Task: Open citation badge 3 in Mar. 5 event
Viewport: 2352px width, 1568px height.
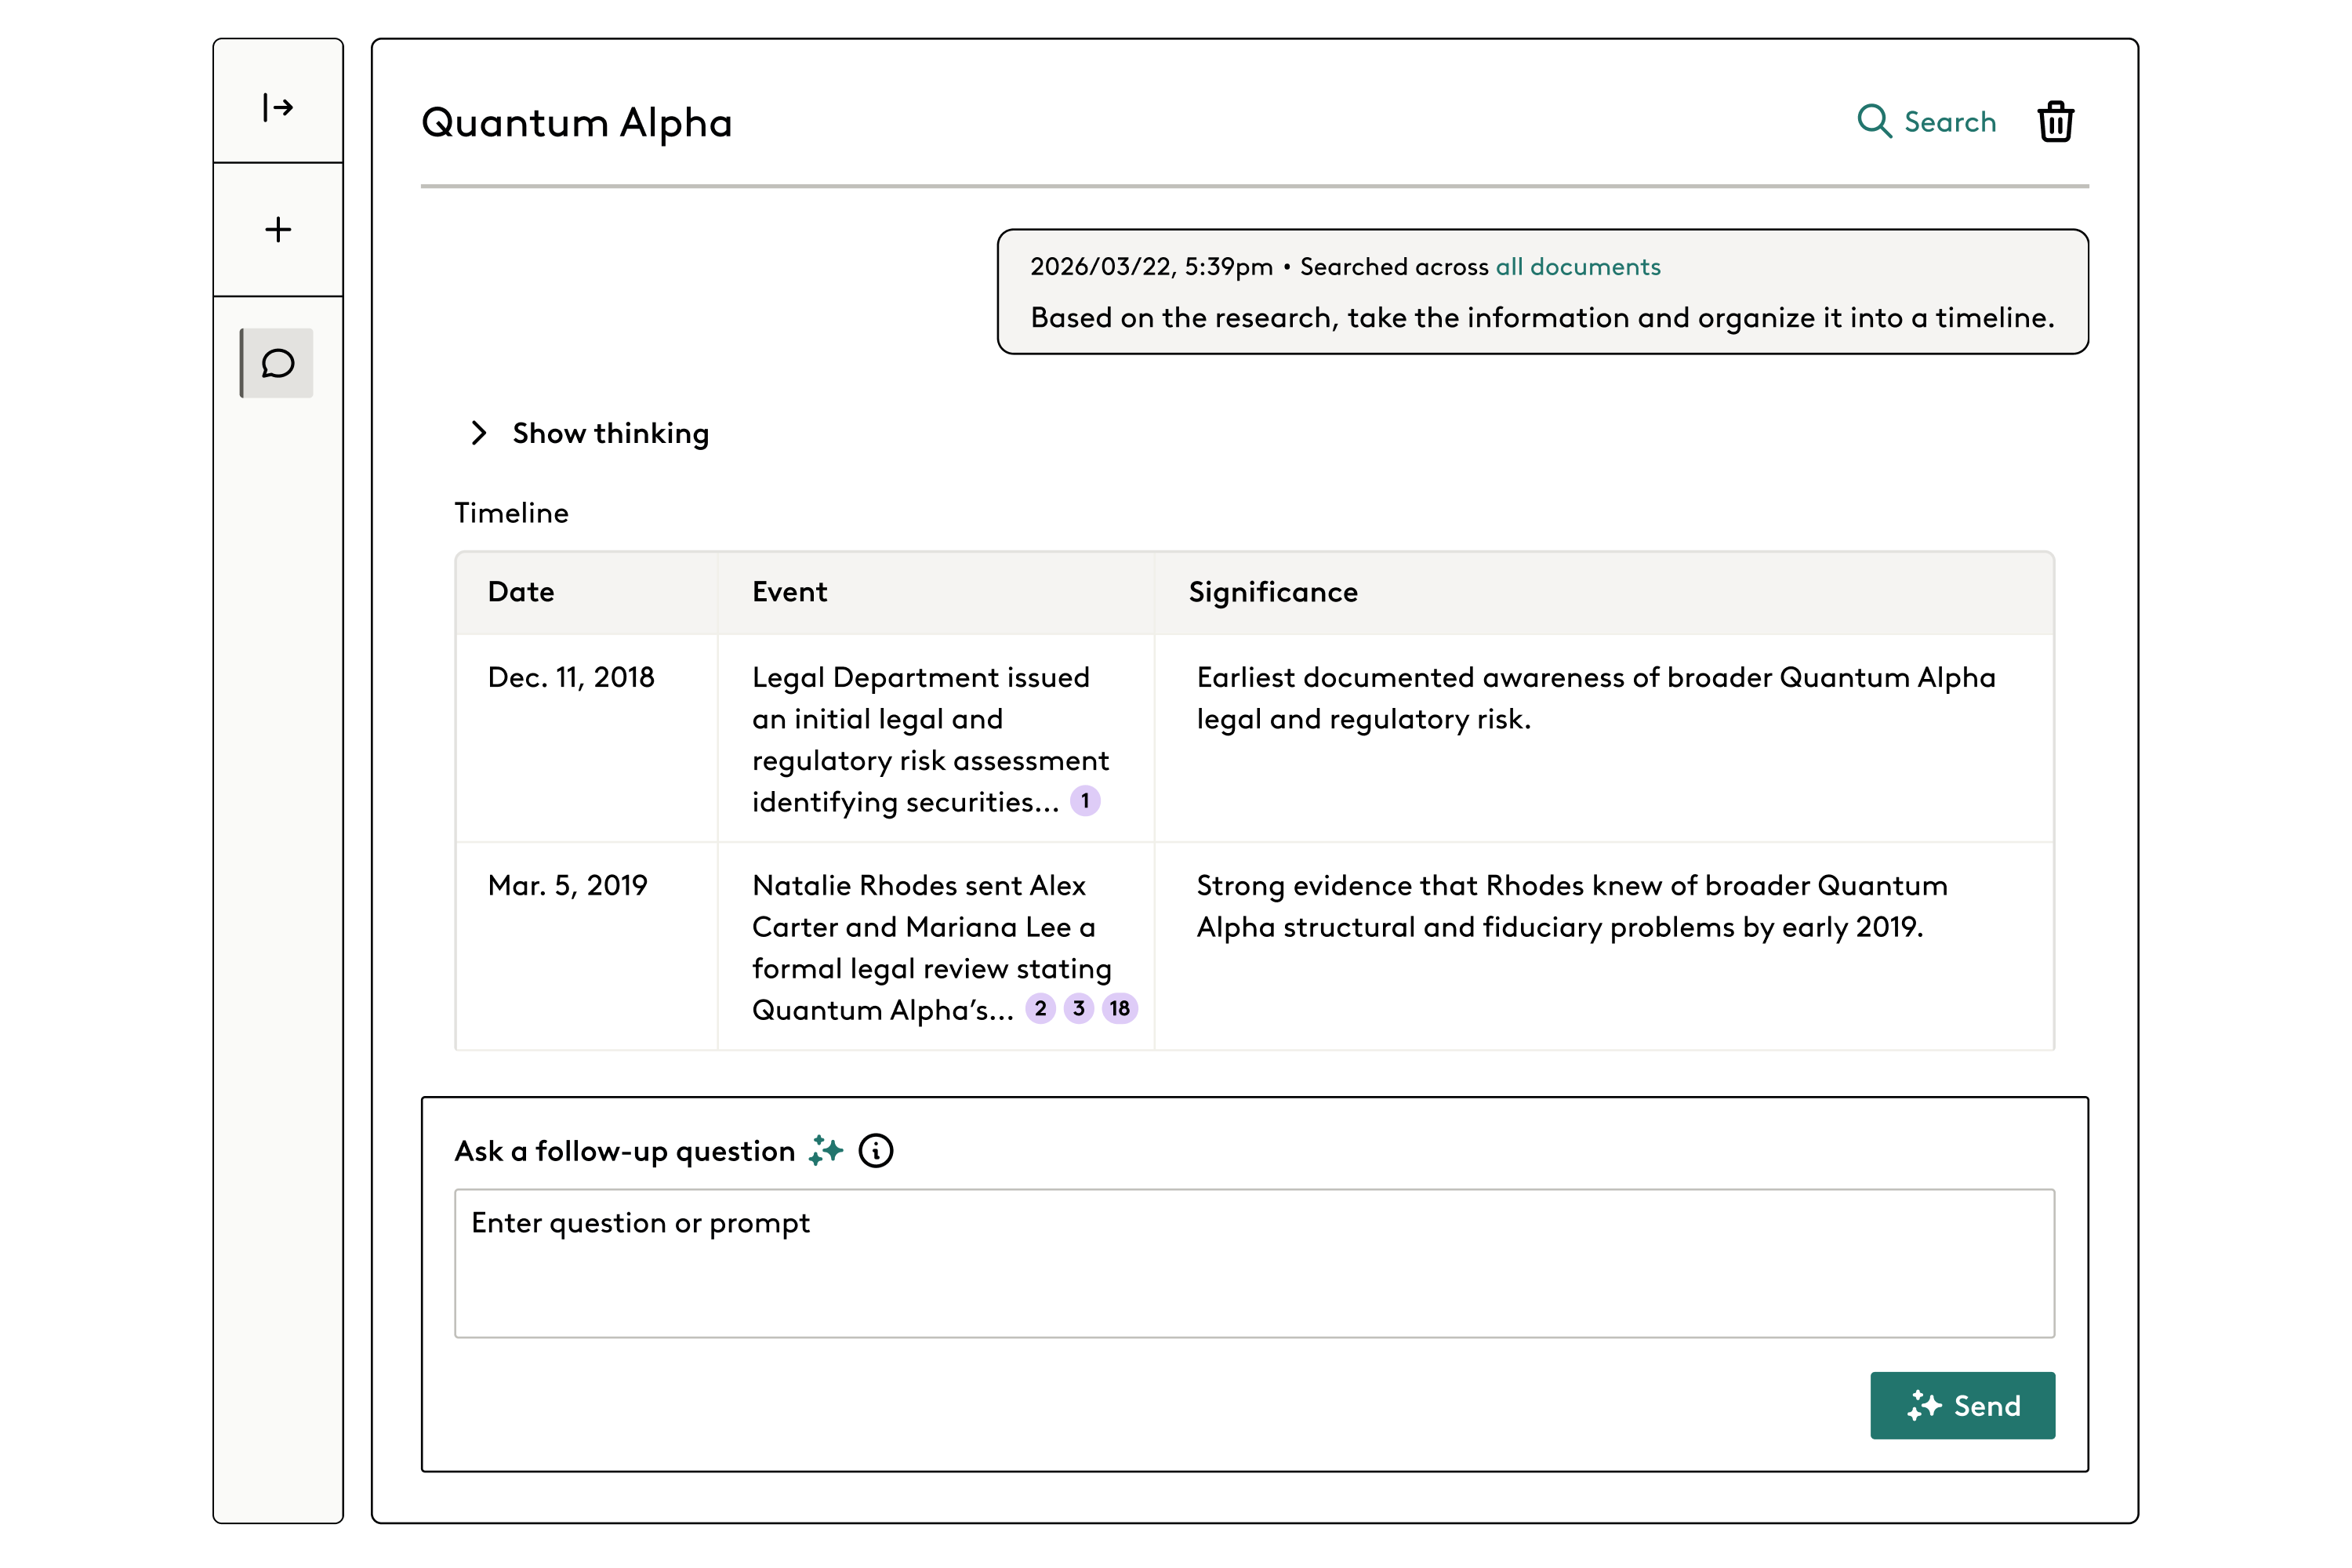Action: (1078, 1009)
